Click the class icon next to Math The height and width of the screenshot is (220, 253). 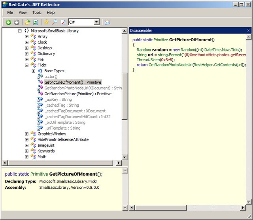pos(33,157)
